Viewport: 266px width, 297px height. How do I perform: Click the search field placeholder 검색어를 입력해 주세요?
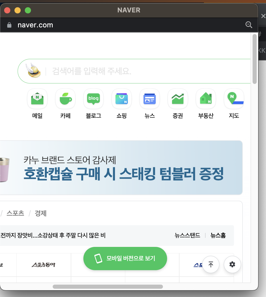pos(92,71)
